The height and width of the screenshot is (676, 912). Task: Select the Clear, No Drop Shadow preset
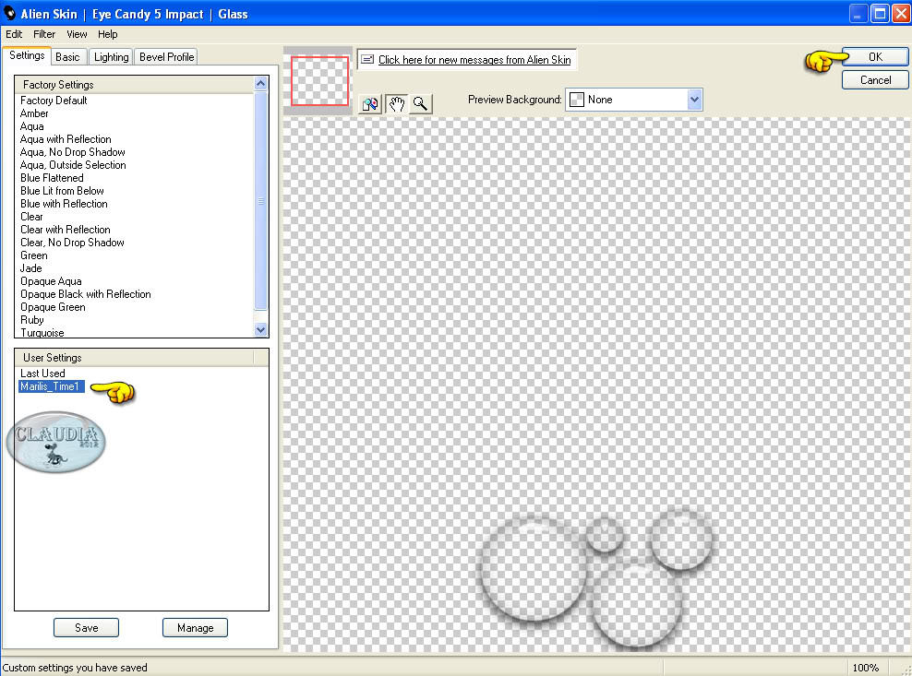(x=72, y=243)
